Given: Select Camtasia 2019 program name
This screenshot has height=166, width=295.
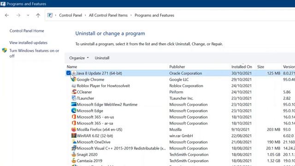Looking at the screenshot, I should tap(89, 161).
